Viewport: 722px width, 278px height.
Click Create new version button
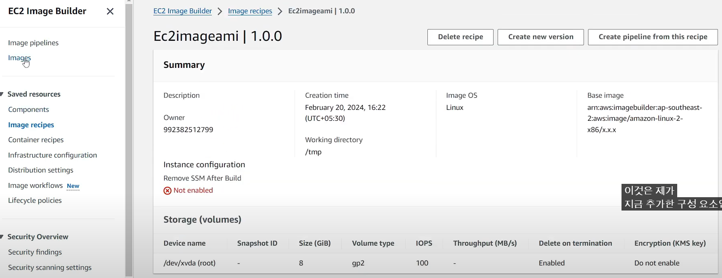(x=541, y=37)
